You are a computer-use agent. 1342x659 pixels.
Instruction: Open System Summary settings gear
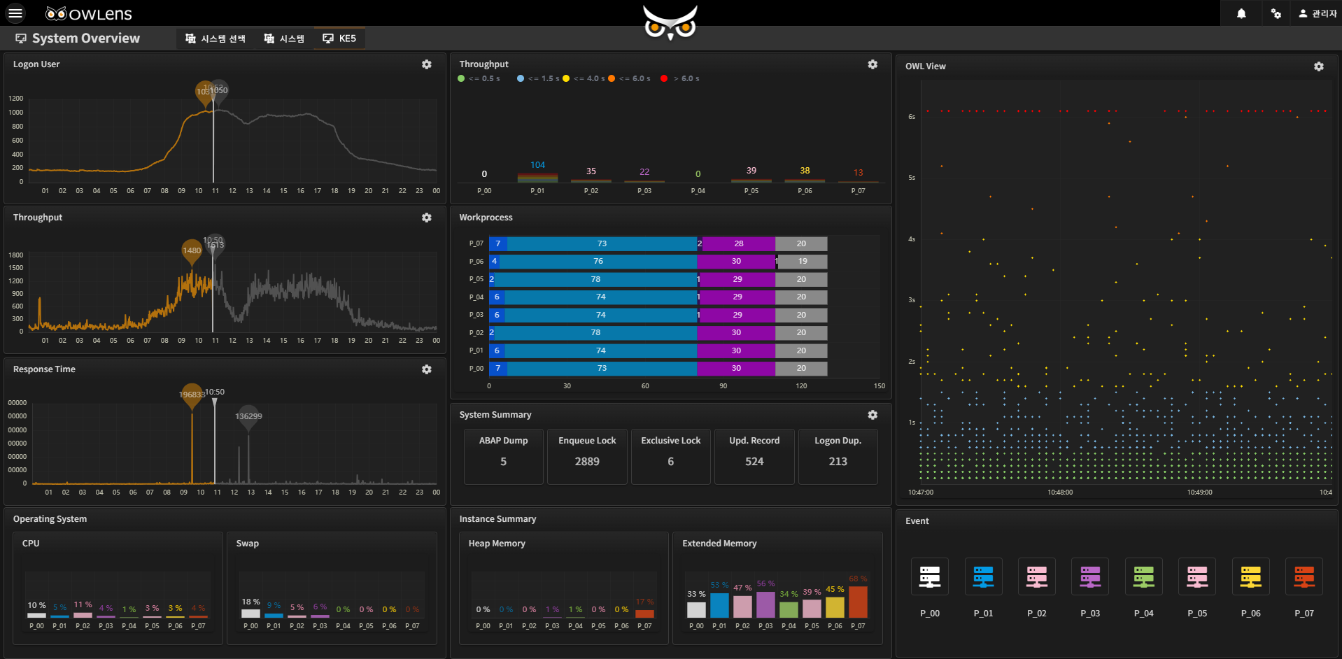(x=873, y=415)
